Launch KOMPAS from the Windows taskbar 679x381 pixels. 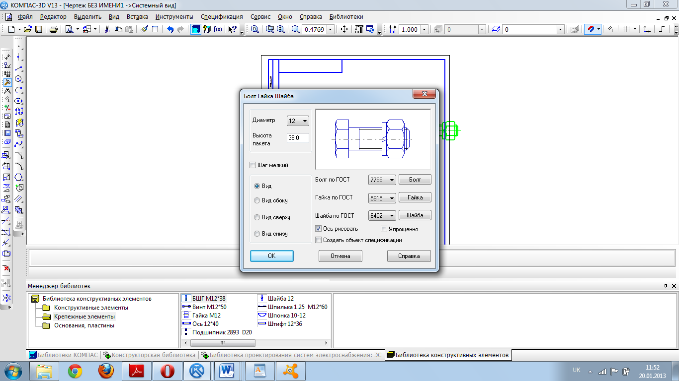[x=197, y=371]
